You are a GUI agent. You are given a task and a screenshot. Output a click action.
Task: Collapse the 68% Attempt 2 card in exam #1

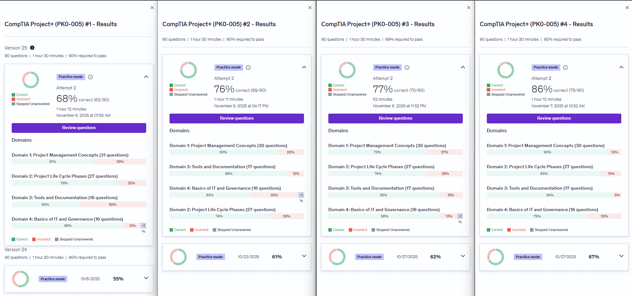click(146, 77)
